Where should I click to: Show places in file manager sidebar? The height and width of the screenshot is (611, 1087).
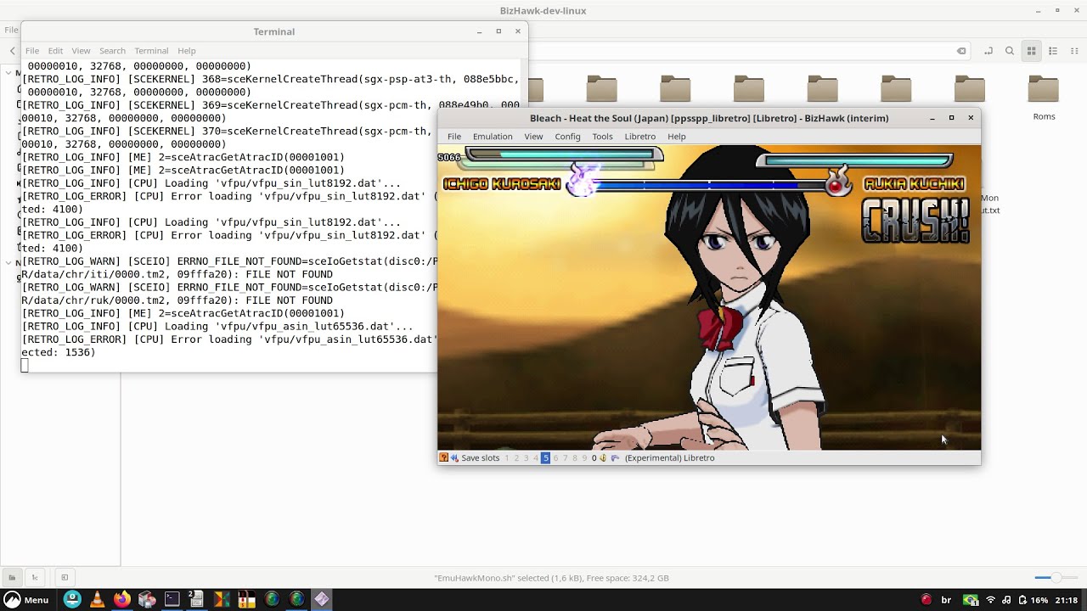click(12, 578)
